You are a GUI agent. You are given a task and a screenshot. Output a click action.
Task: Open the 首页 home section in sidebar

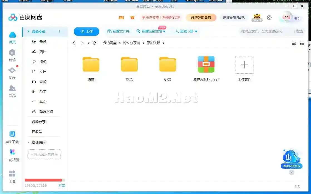point(12,38)
